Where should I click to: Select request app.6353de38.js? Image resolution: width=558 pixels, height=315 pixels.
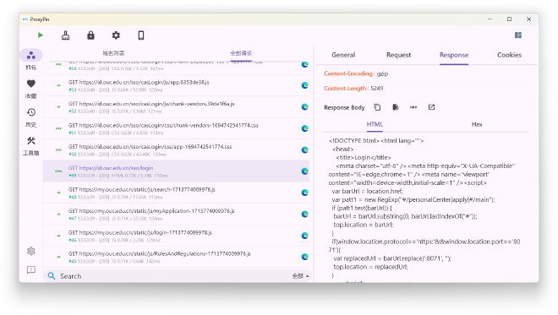pos(177,85)
